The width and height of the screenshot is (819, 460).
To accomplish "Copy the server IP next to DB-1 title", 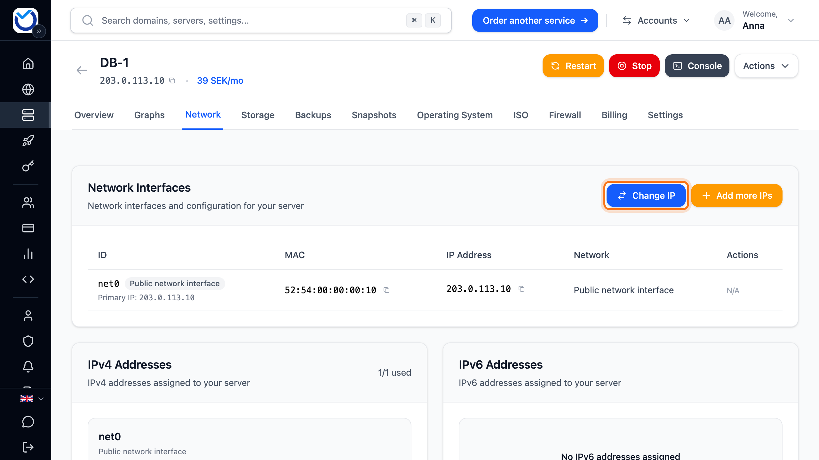I will click(x=172, y=80).
